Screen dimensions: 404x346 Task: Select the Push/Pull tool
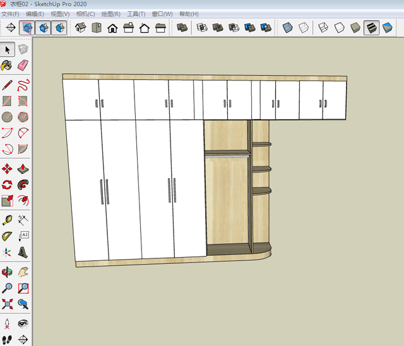[23, 169]
